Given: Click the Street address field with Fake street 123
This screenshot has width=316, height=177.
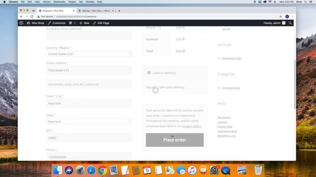Looking at the screenshot, I should pyautogui.click(x=89, y=70).
